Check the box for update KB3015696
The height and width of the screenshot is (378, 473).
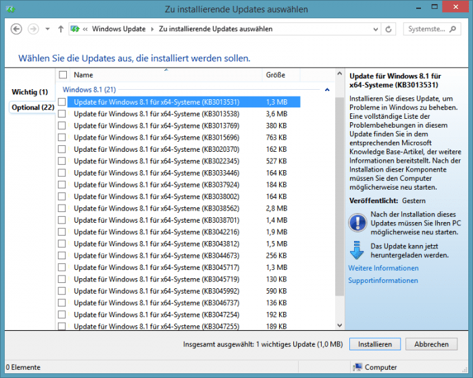pyautogui.click(x=62, y=138)
